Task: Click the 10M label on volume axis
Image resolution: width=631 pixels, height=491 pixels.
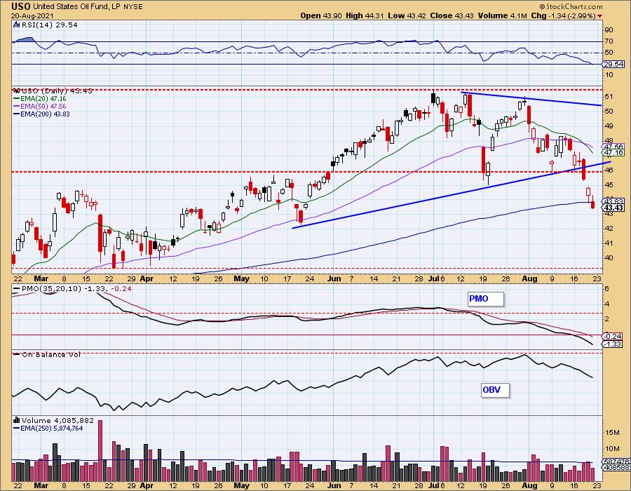Action: click(x=611, y=449)
